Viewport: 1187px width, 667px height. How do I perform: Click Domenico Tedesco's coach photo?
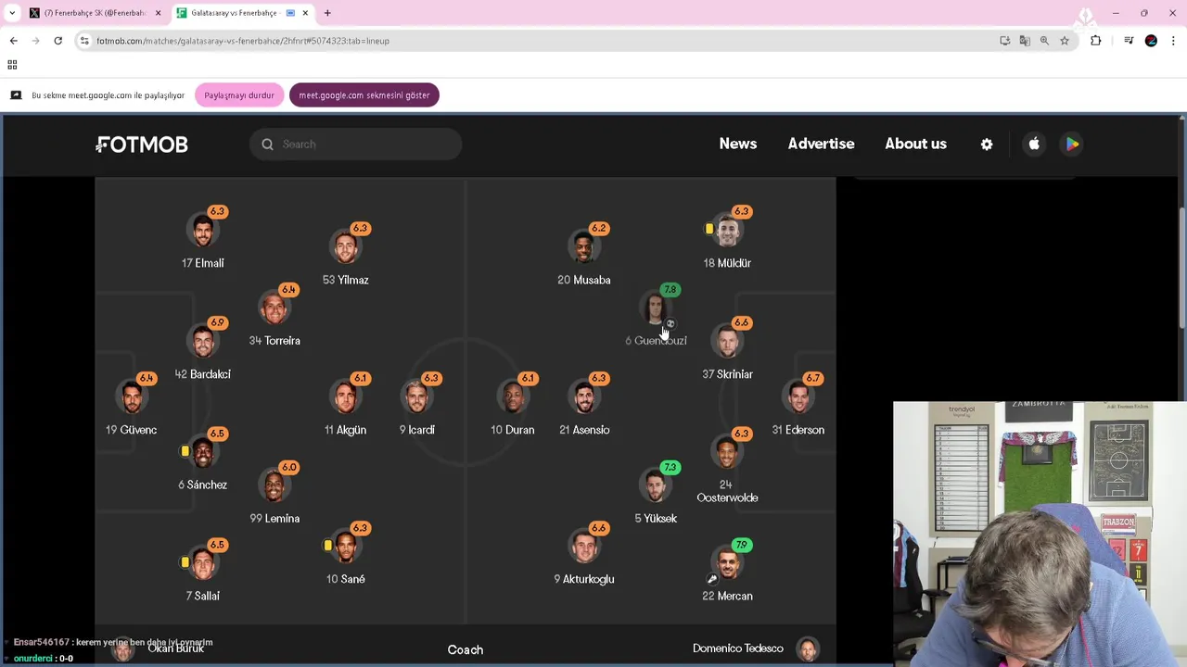tap(808, 648)
